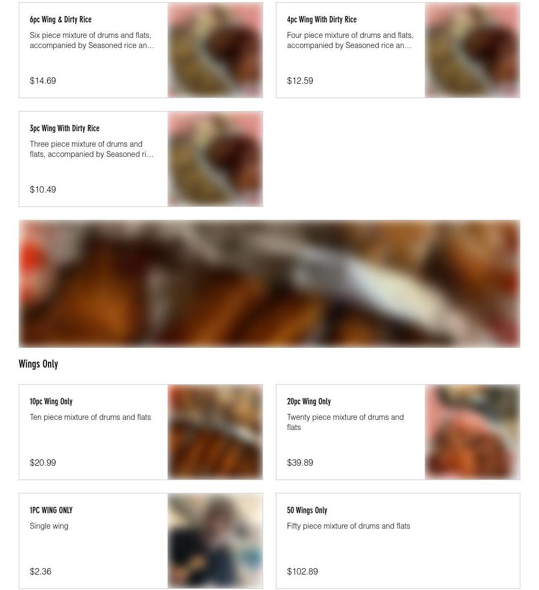Viewport: 539px width, 590px height.
Task: Click the large wings banner image
Action: [269, 284]
